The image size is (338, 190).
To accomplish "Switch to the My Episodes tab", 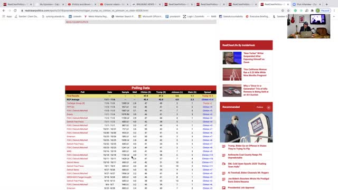I will (49, 4).
